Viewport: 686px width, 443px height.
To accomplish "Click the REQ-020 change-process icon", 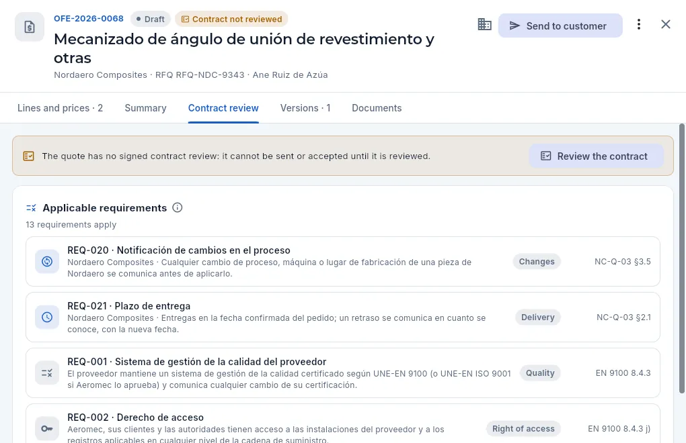I will tap(47, 261).
